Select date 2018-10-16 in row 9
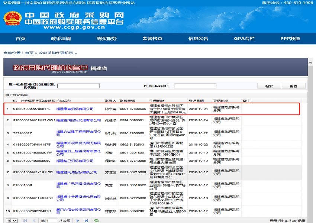This screenshot has width=316, height=223. (198, 198)
